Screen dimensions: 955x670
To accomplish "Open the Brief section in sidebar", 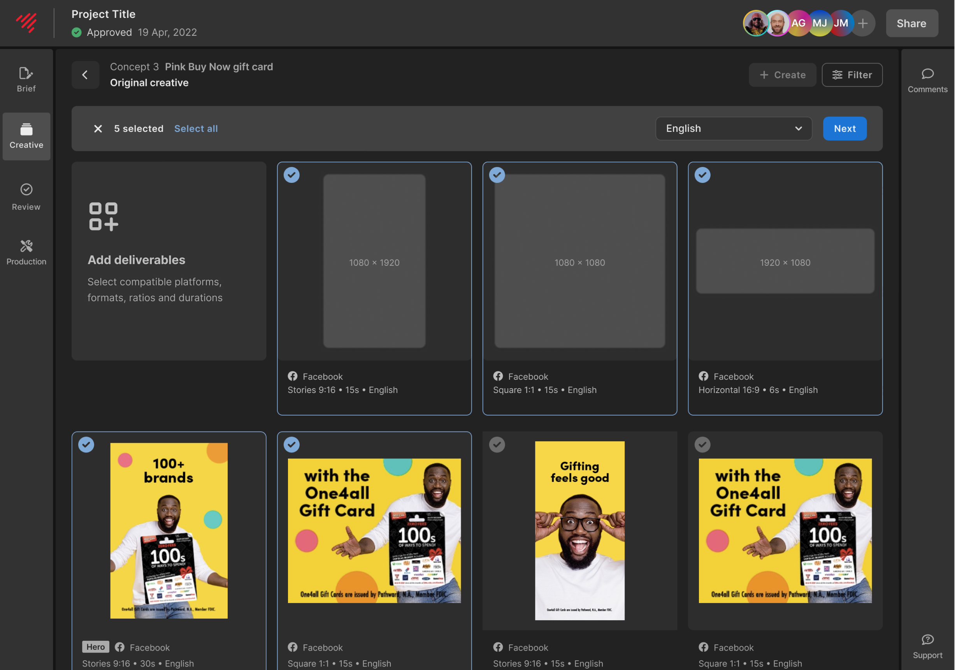I will click(26, 79).
